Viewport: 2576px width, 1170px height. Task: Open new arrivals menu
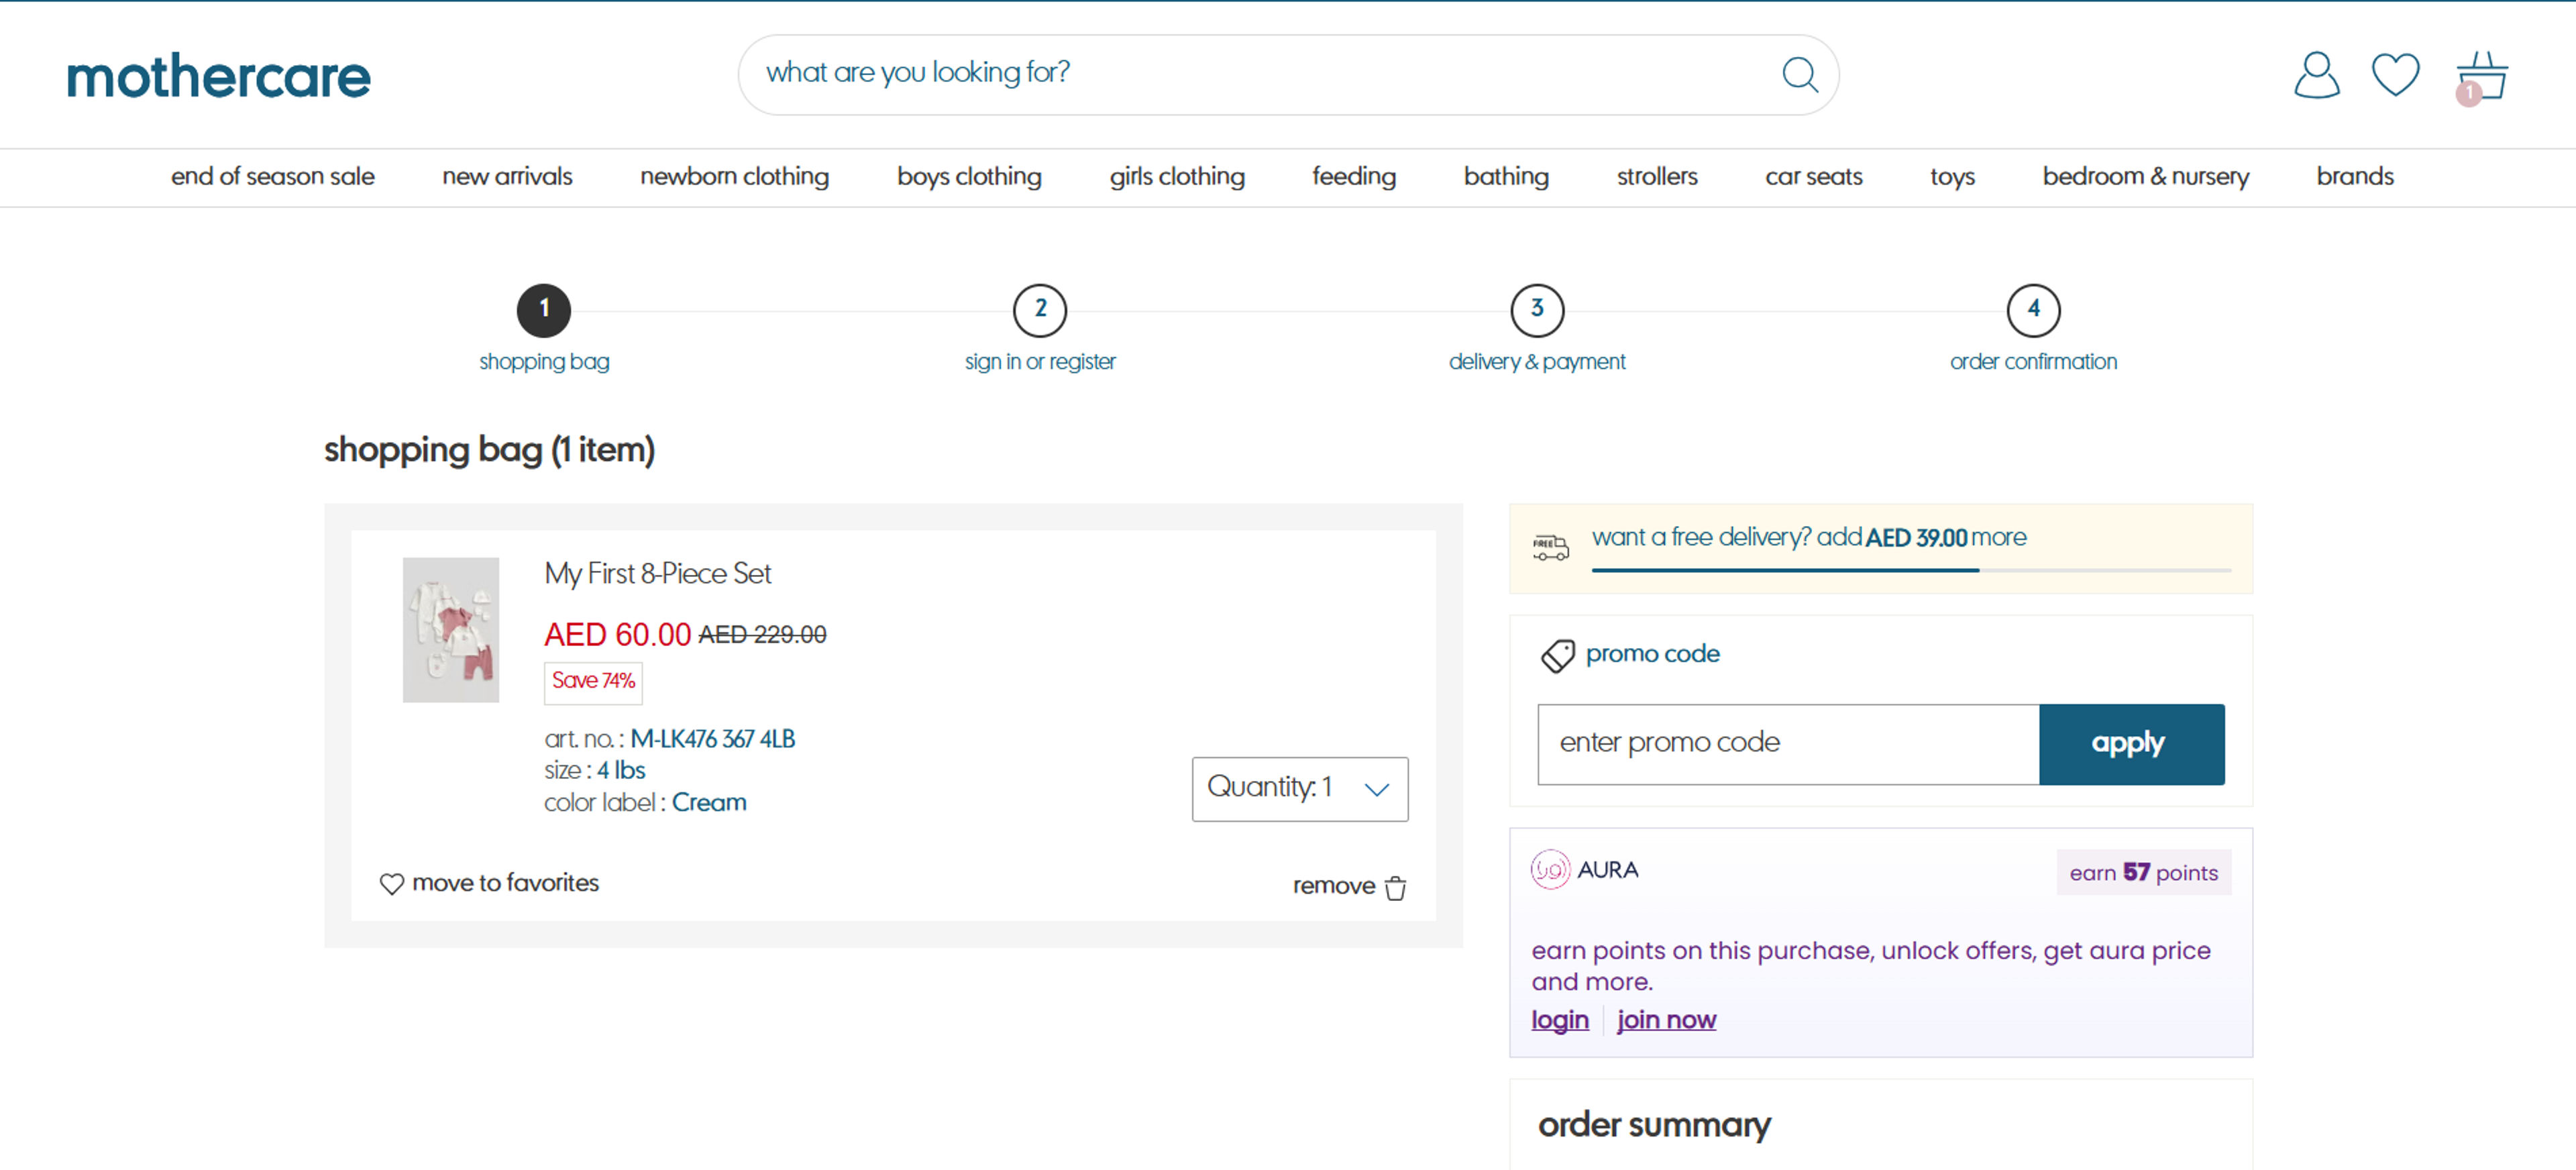coord(507,176)
